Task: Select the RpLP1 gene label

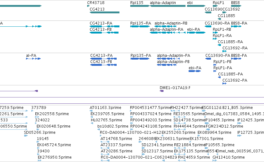Action: (x=218, y=3)
